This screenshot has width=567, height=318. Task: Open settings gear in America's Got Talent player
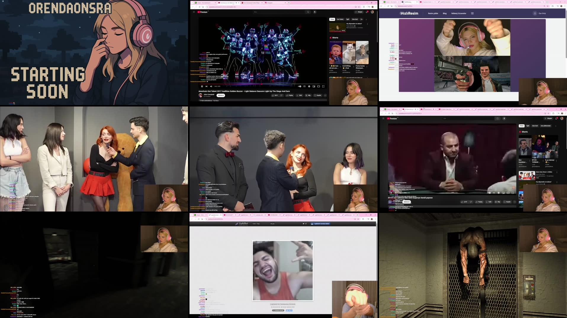309,86
